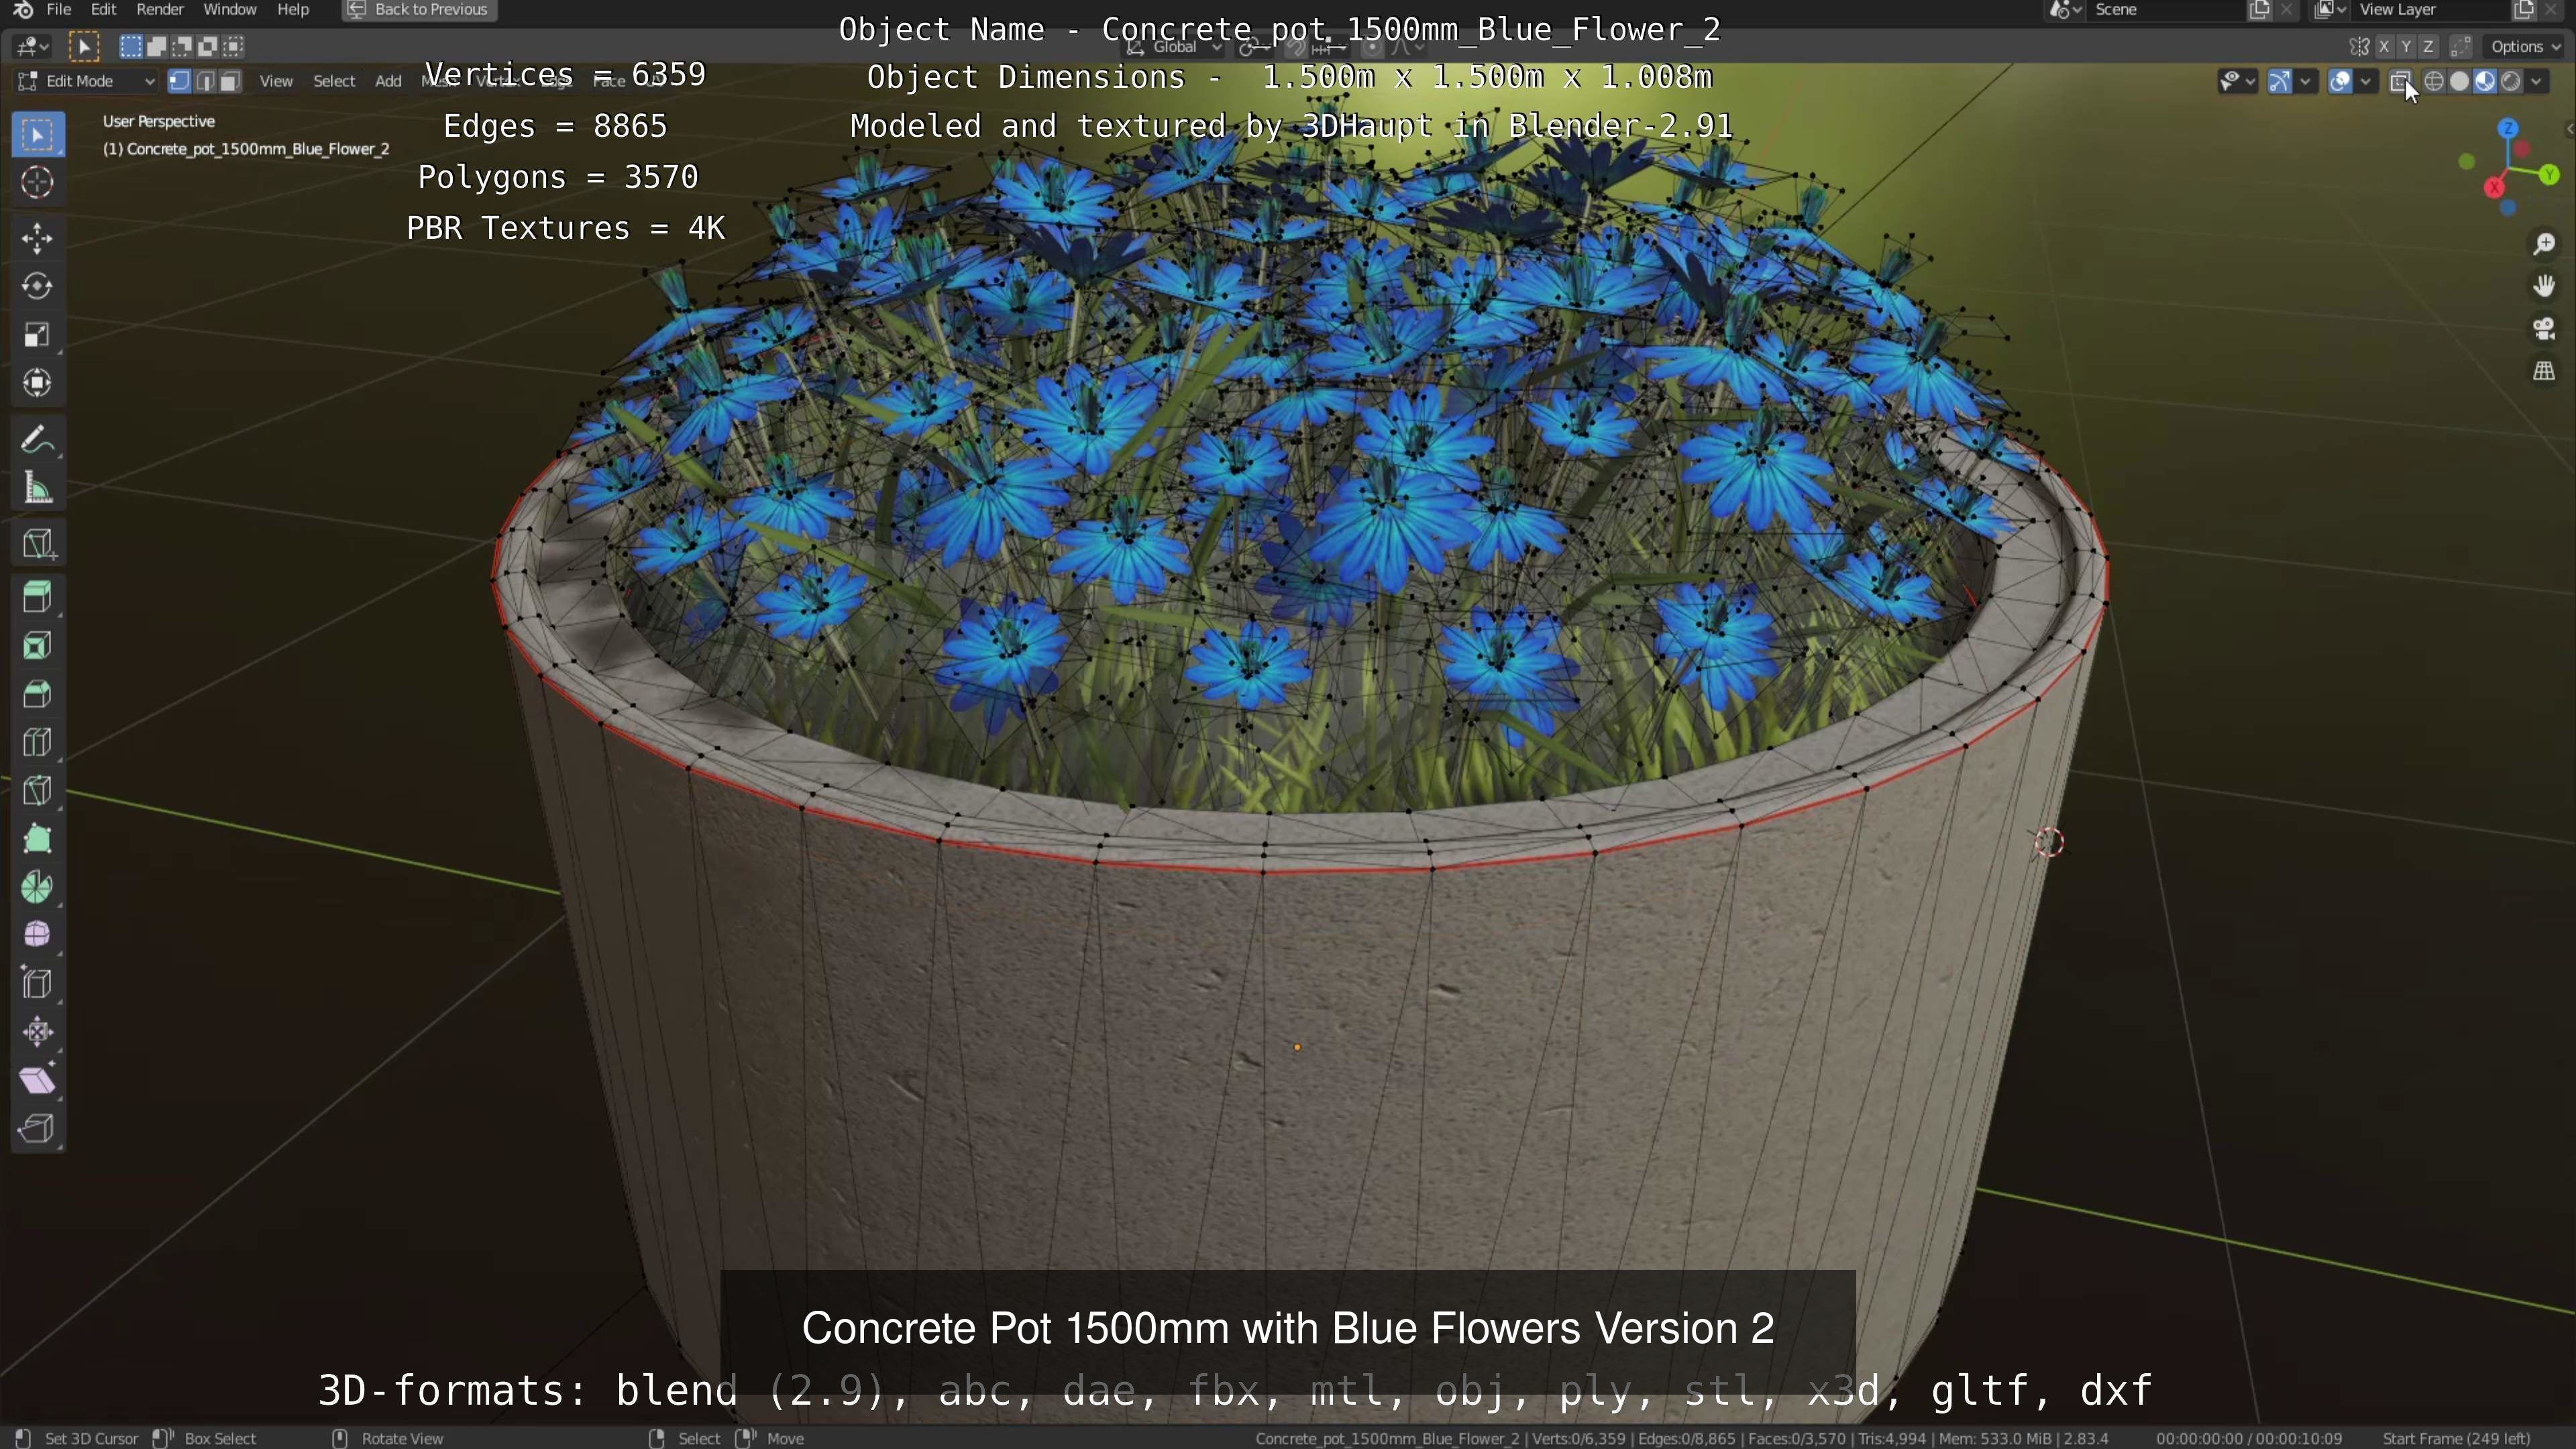Switch perspective/orthographic grid gizmo
Image resolution: width=2576 pixels, height=1449 pixels.
(2544, 371)
